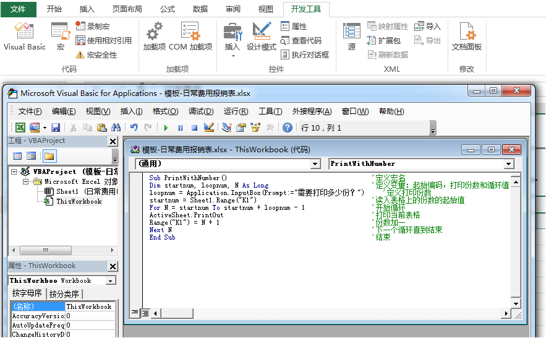Click code window horizontal scroll right arrow
The height and width of the screenshot is (338, 546).
tap(506, 313)
